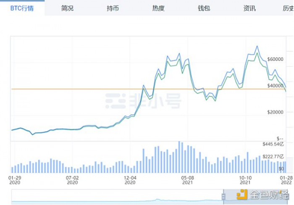Click the $60000 axis label
Viewport: 294px width, 205px height.
tap(275, 59)
